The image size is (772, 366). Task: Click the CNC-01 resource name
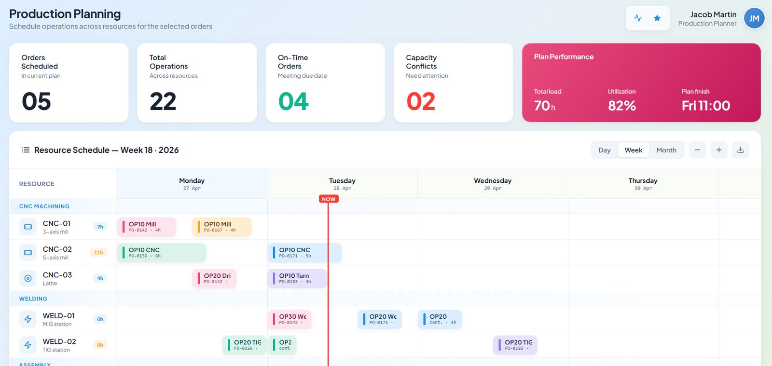(x=56, y=223)
